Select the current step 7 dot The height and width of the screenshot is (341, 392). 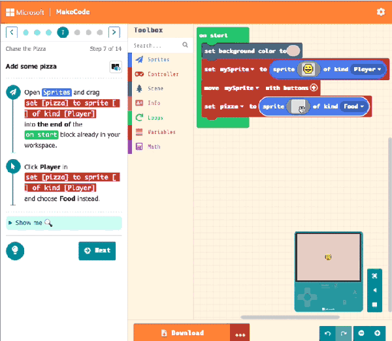63,32
